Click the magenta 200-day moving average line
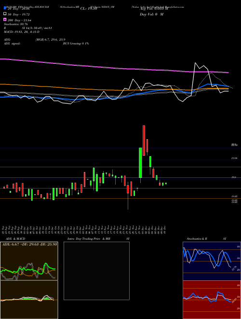The width and height of the screenshot is (241, 319). (114, 68)
